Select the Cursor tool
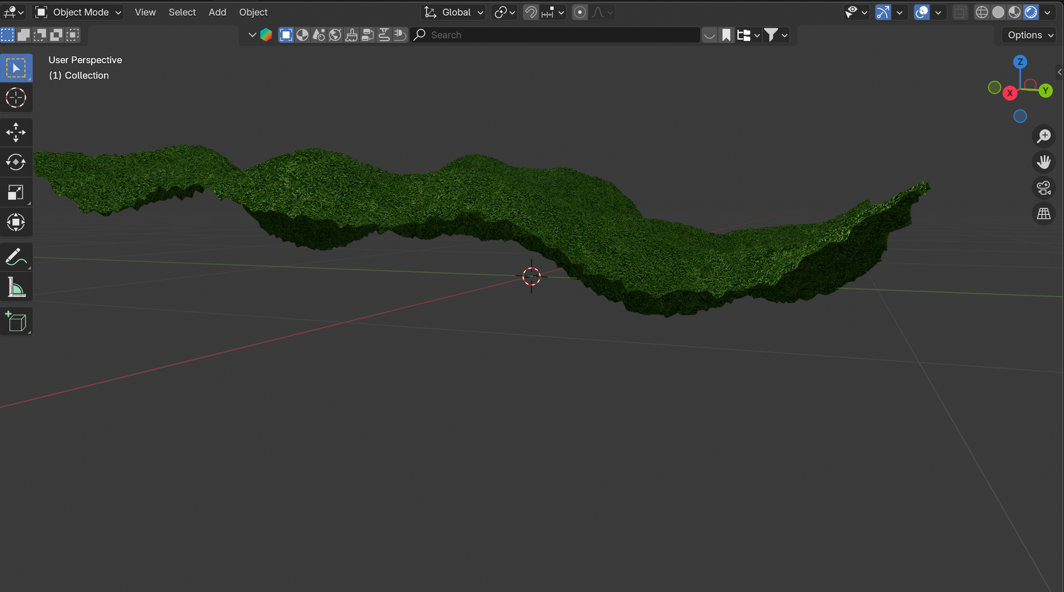Screen dimensions: 1064x592 (x=16, y=98)
